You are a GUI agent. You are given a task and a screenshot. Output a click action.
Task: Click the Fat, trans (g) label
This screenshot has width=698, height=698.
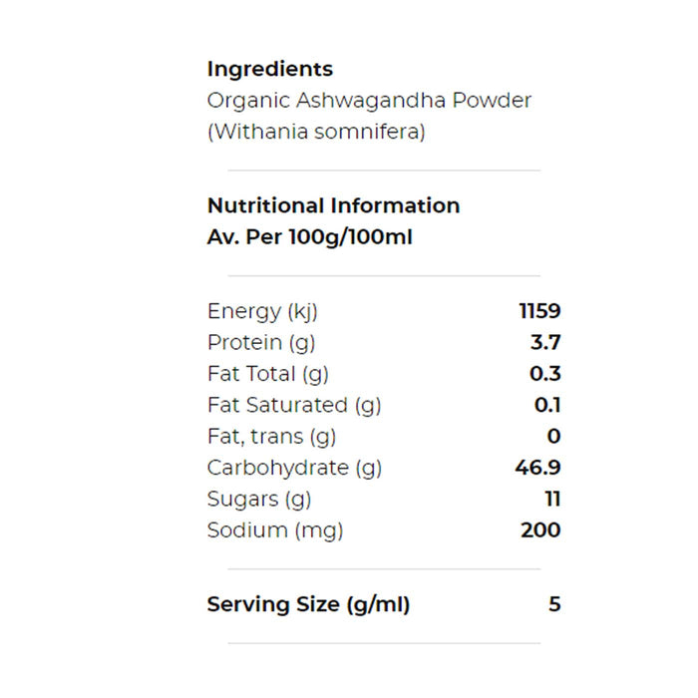(271, 436)
